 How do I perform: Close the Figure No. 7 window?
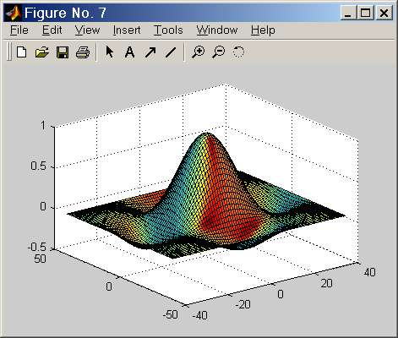coord(384,13)
